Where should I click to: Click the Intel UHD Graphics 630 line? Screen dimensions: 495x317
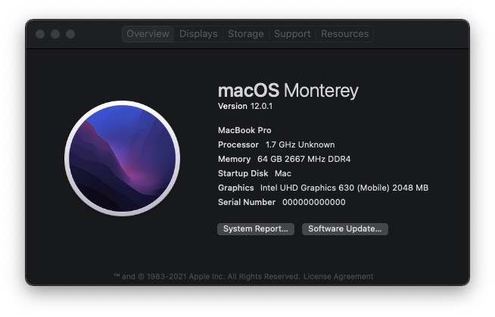point(323,188)
